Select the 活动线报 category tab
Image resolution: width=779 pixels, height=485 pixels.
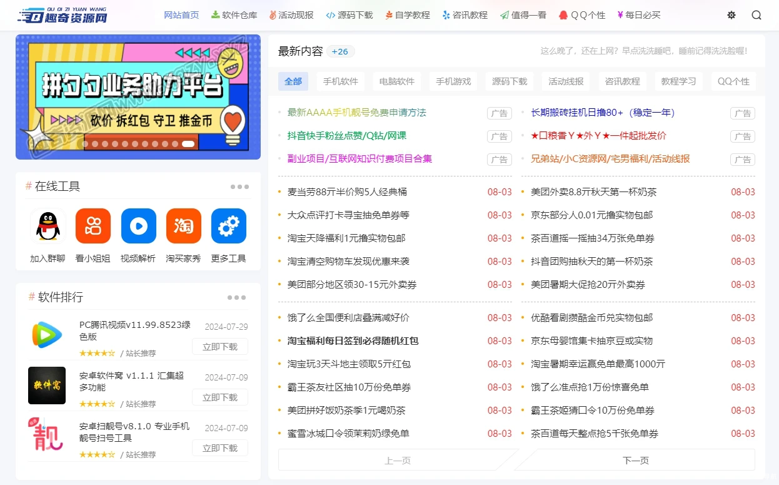click(x=566, y=81)
